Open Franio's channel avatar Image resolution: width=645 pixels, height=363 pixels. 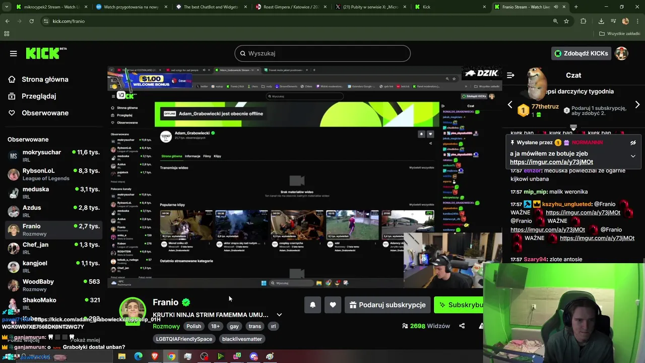133,311
